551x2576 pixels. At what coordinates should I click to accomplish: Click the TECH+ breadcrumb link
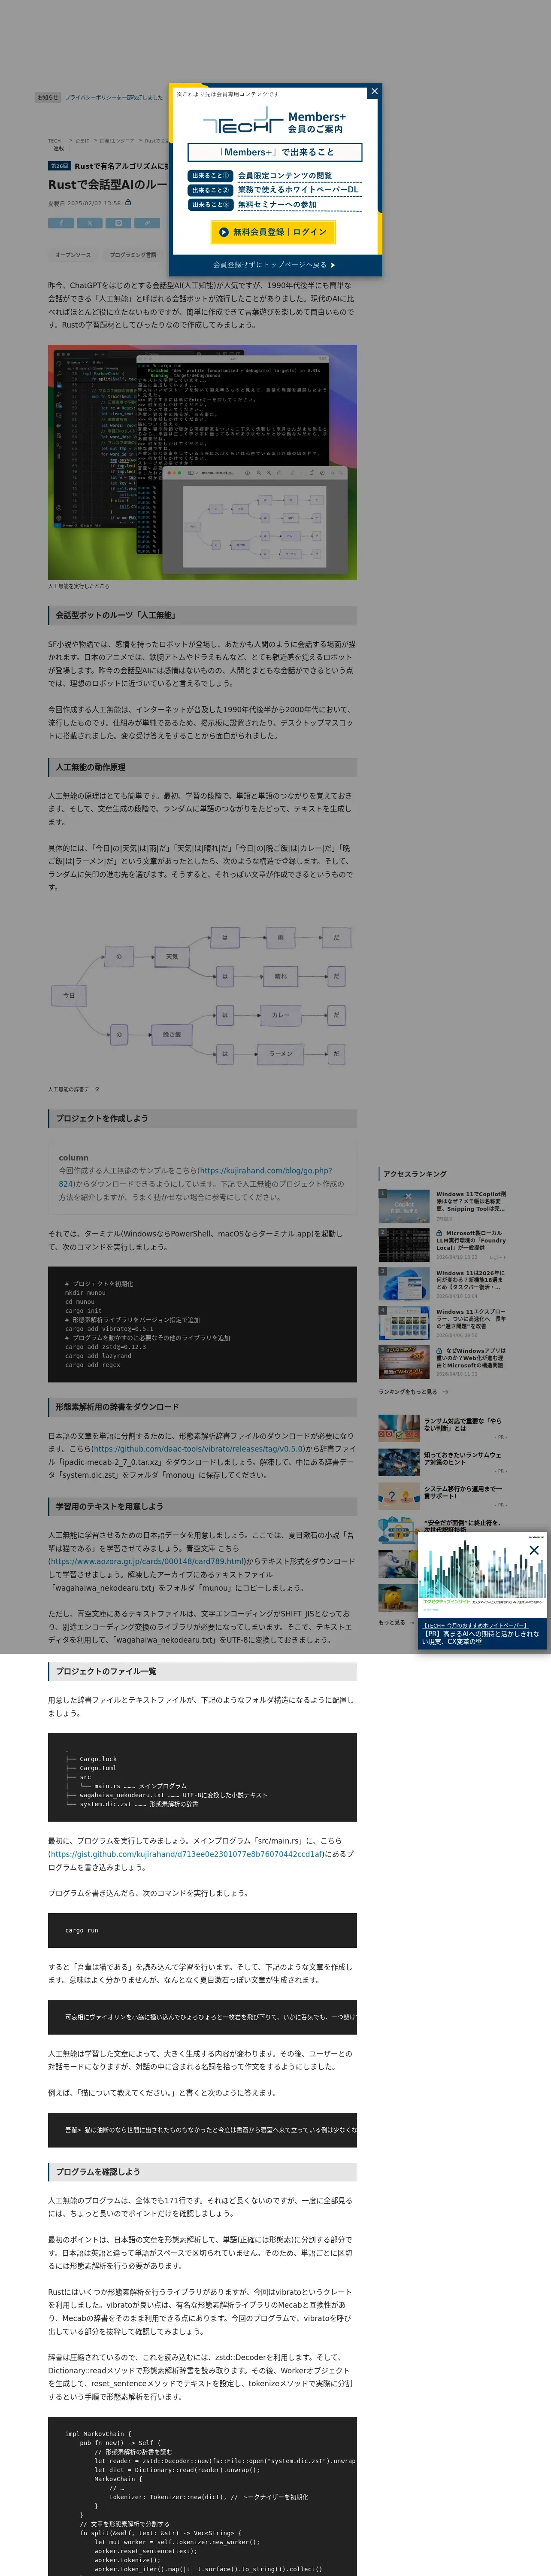tap(56, 141)
